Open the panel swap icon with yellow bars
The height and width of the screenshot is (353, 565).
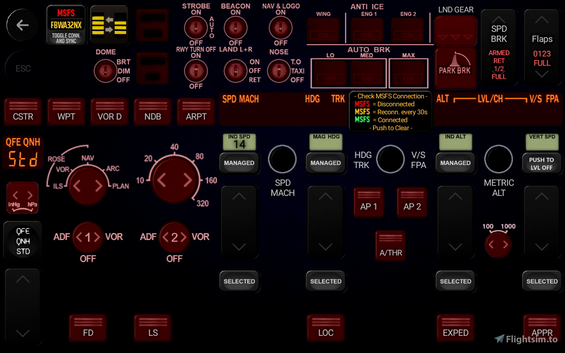coord(109,25)
